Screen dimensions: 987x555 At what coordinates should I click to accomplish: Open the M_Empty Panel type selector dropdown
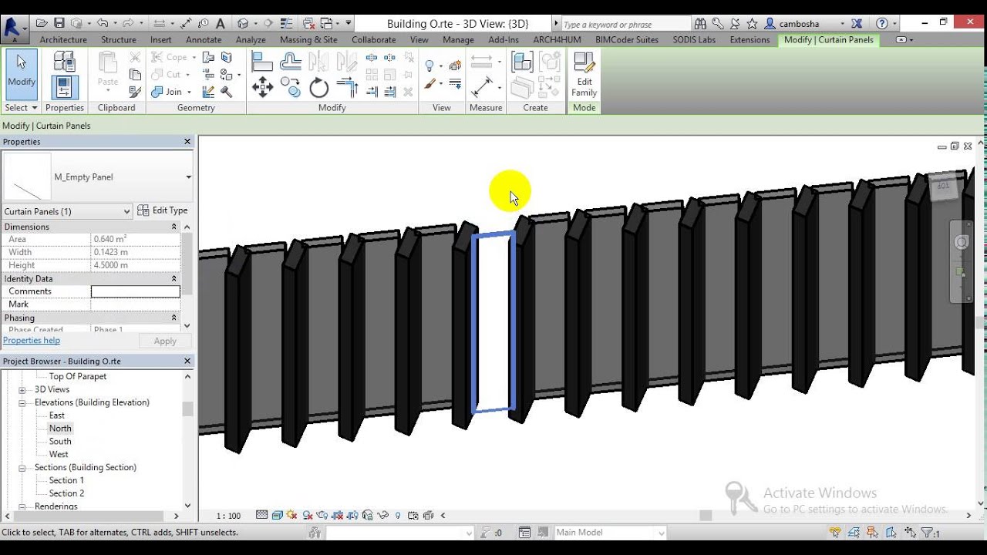(x=188, y=177)
